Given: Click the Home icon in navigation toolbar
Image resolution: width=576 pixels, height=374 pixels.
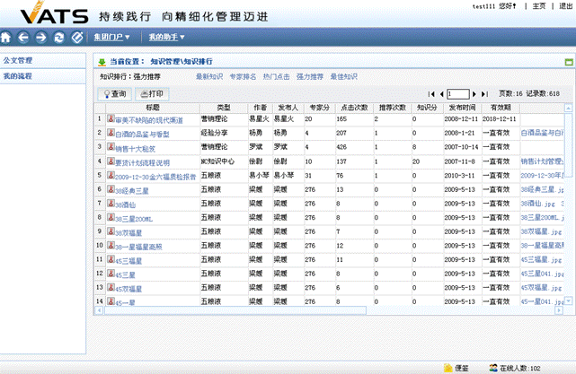Looking at the screenshot, I should (x=7, y=38).
